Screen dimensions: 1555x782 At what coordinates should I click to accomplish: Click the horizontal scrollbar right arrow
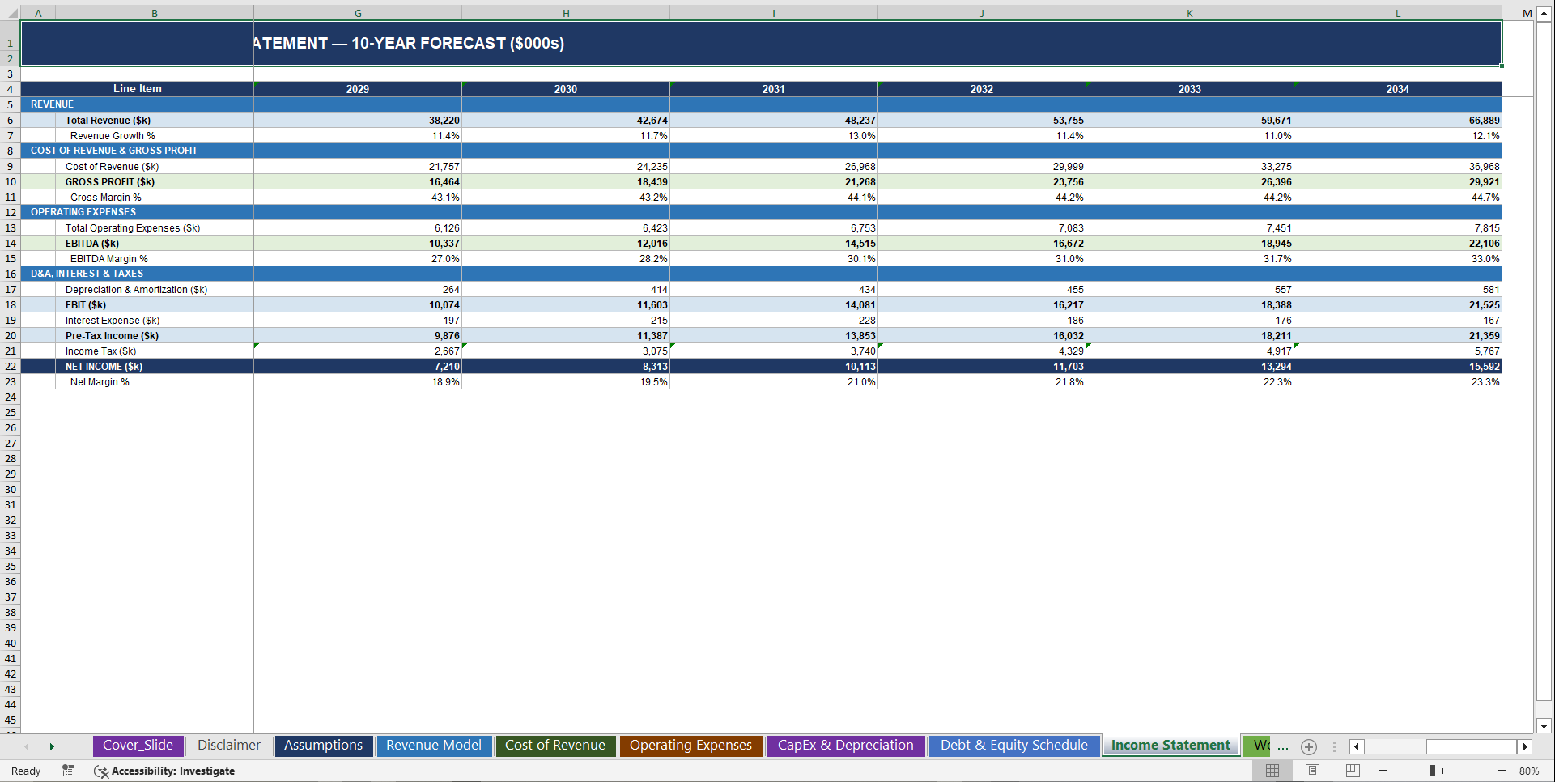1525,746
